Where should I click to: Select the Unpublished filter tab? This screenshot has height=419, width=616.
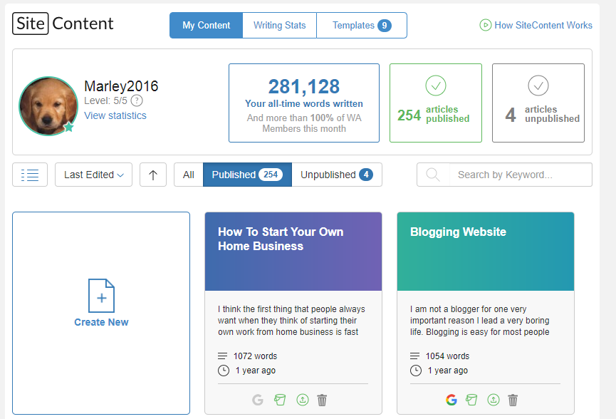click(337, 175)
